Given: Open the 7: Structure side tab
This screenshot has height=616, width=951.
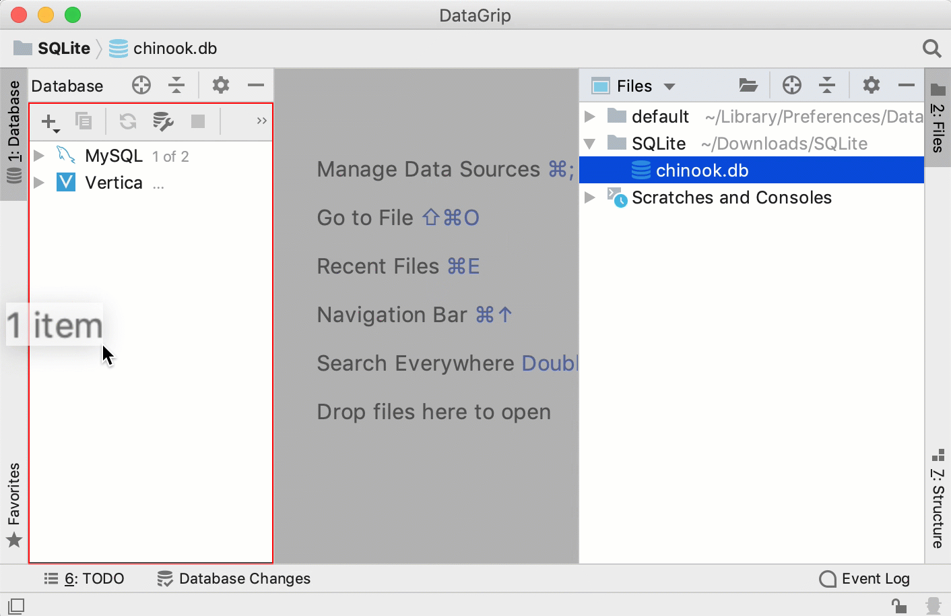Looking at the screenshot, I should point(938,499).
